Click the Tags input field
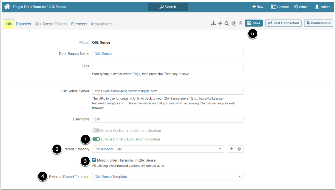Screen dimensions: 336x190 (168, 66)
